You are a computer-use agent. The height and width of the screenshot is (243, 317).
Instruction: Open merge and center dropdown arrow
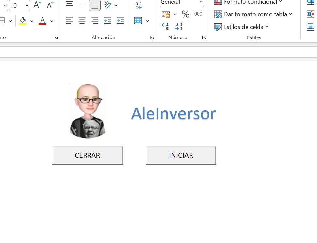coord(148,21)
